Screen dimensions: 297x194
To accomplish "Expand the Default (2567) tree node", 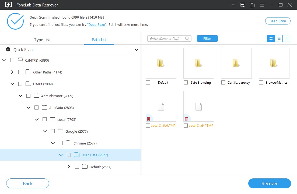I will click(x=69, y=167).
